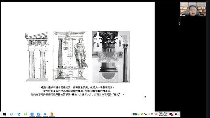Click the green battery status indicator
The image size is (210, 118).
point(135,114)
